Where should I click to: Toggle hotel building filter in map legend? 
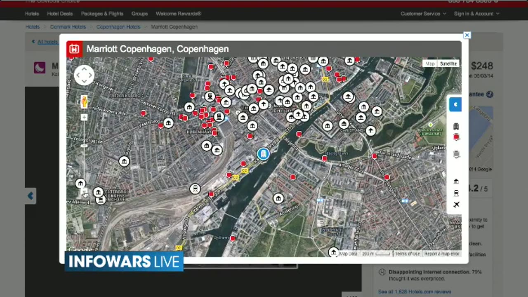coord(456,126)
